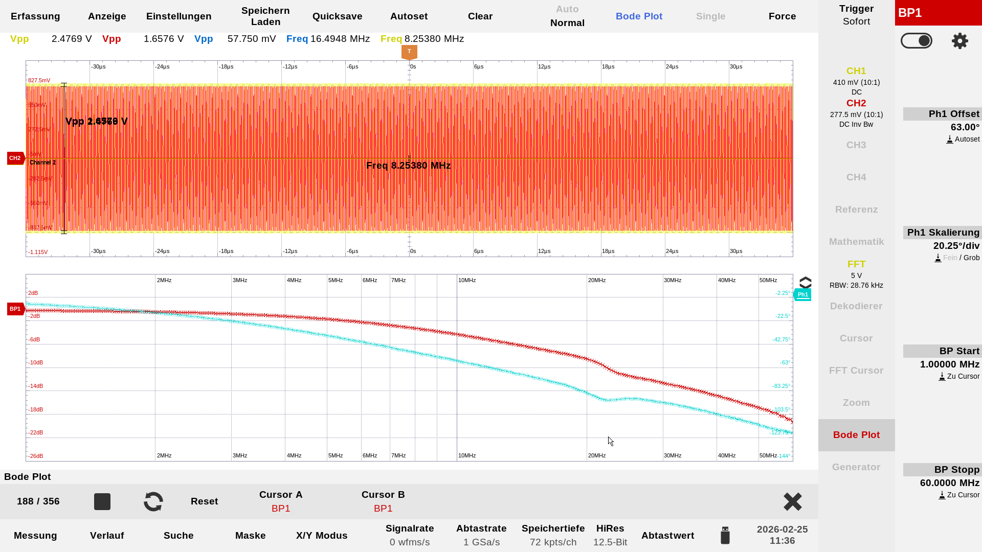Click the red CH2 channel marker

pos(15,158)
